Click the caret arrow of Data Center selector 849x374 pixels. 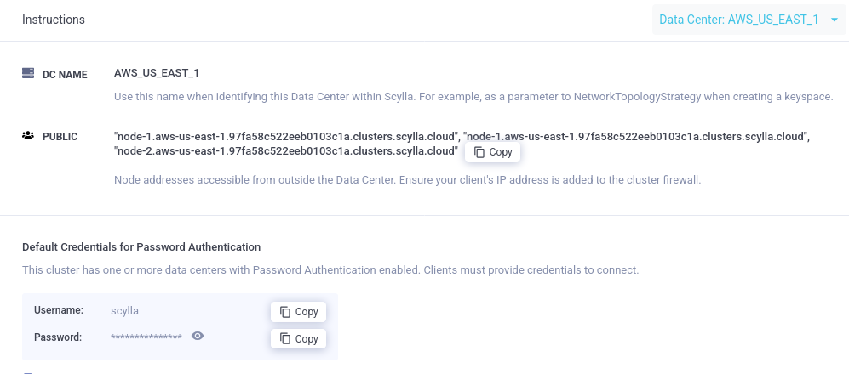834,20
